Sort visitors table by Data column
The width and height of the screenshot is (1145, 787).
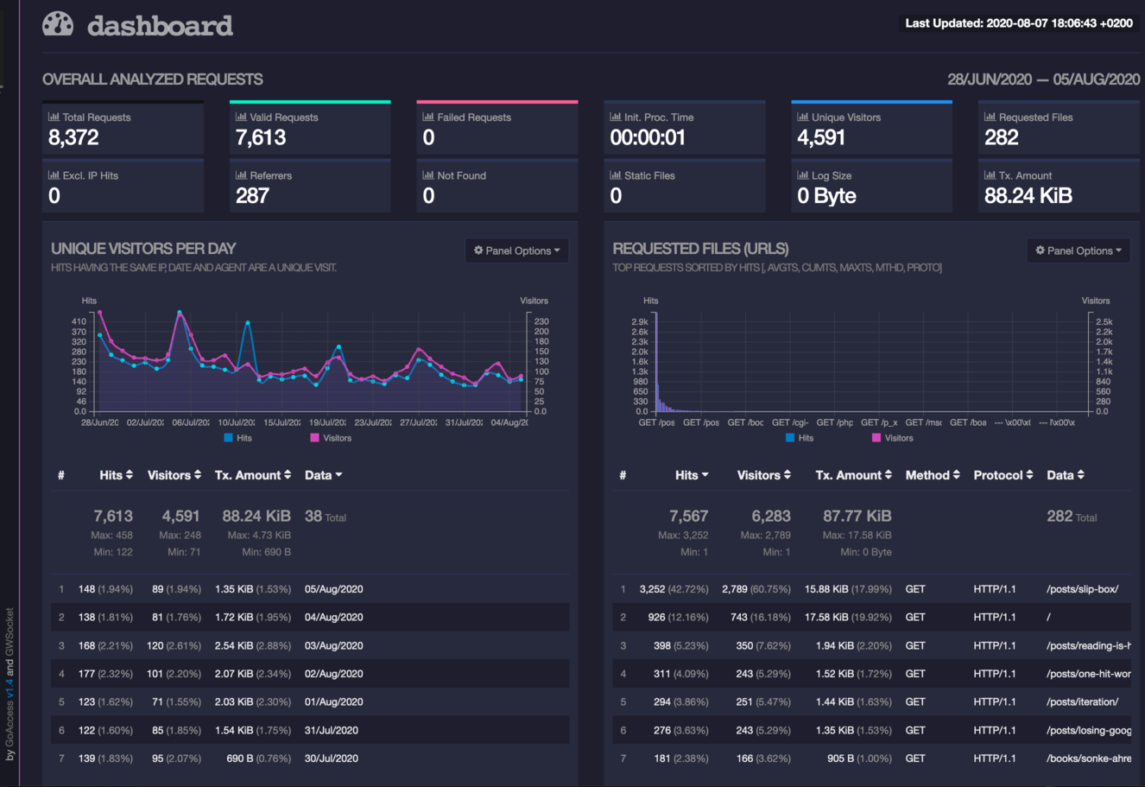324,475
